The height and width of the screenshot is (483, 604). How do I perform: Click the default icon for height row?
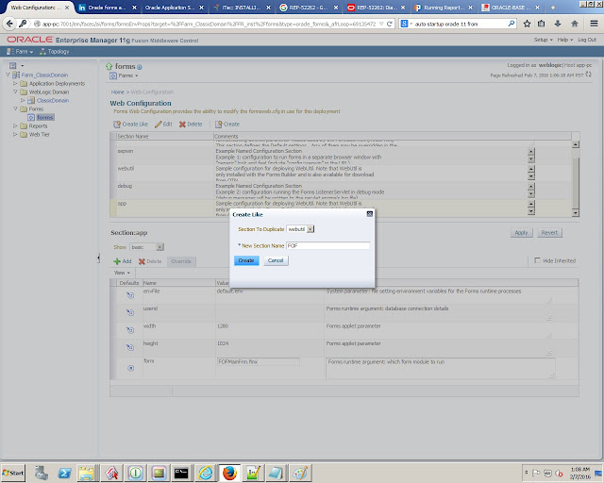pyautogui.click(x=130, y=347)
